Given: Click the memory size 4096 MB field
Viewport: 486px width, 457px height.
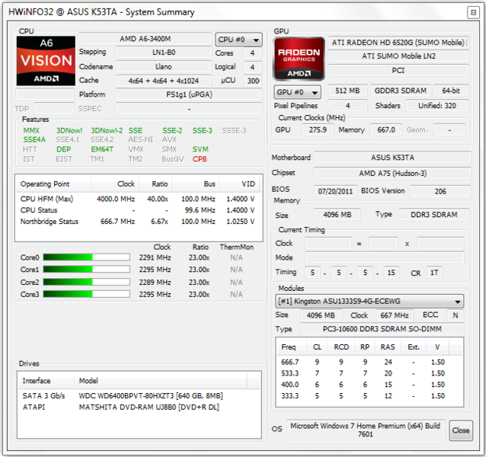Looking at the screenshot, I should click(337, 214).
